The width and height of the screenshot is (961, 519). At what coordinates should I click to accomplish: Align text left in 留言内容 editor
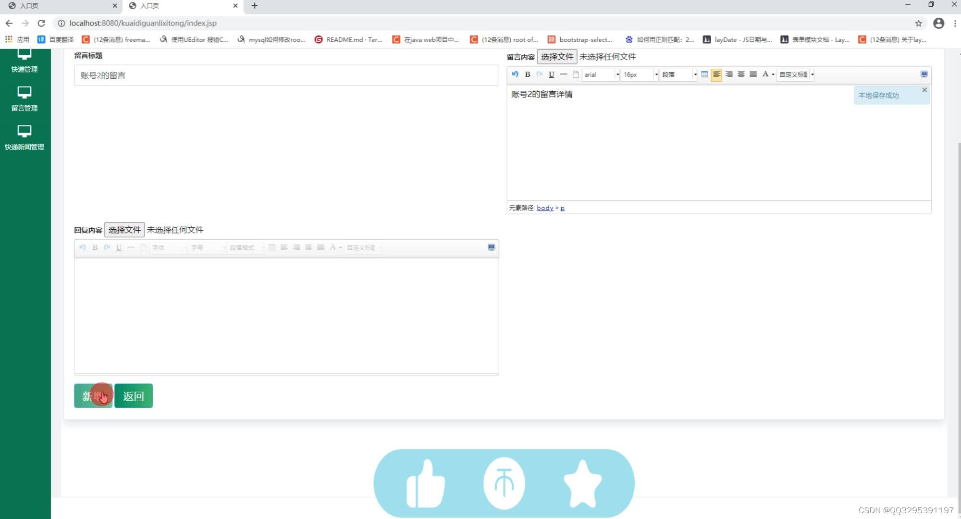coord(716,74)
